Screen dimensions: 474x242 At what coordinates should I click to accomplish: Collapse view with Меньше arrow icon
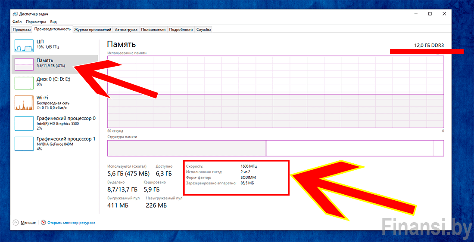(x=16, y=222)
